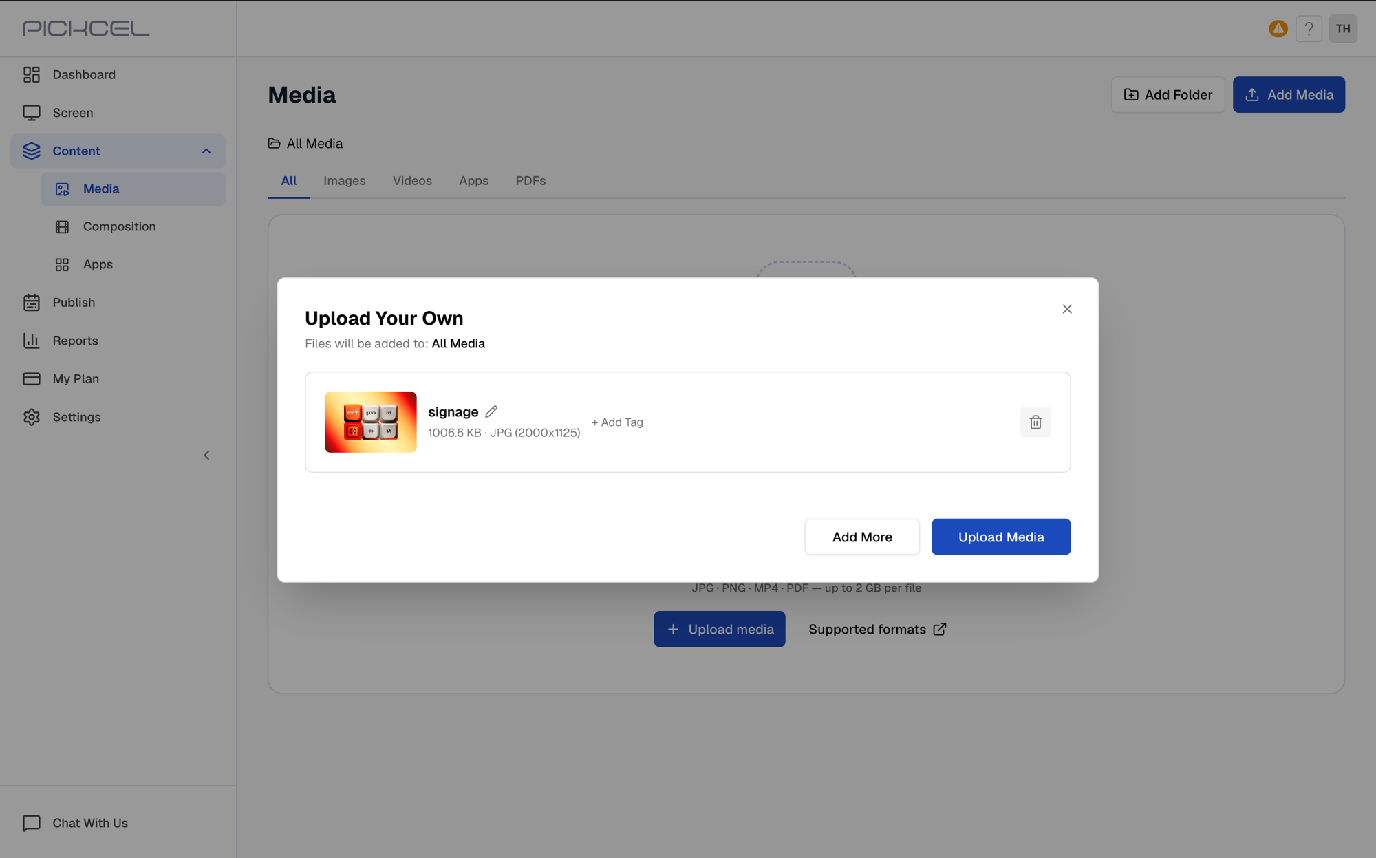Click the Add Media button

coord(1289,94)
